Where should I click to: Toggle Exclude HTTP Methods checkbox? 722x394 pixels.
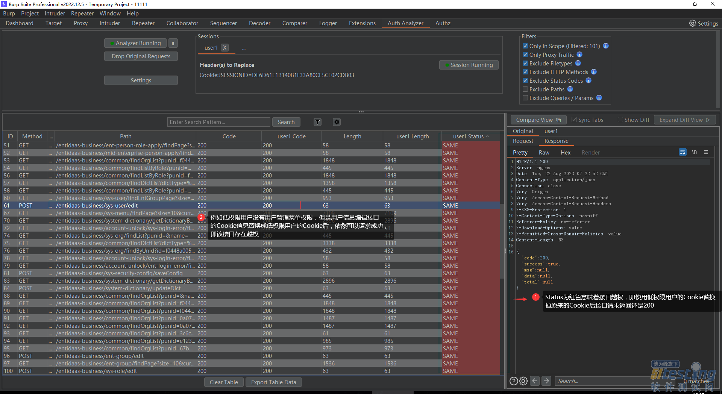525,72
